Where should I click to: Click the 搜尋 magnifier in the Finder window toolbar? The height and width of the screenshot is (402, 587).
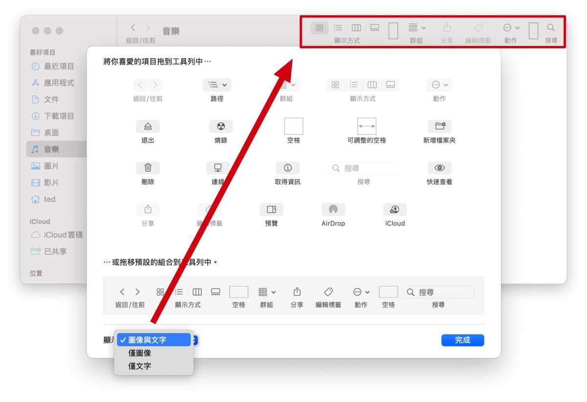551,28
